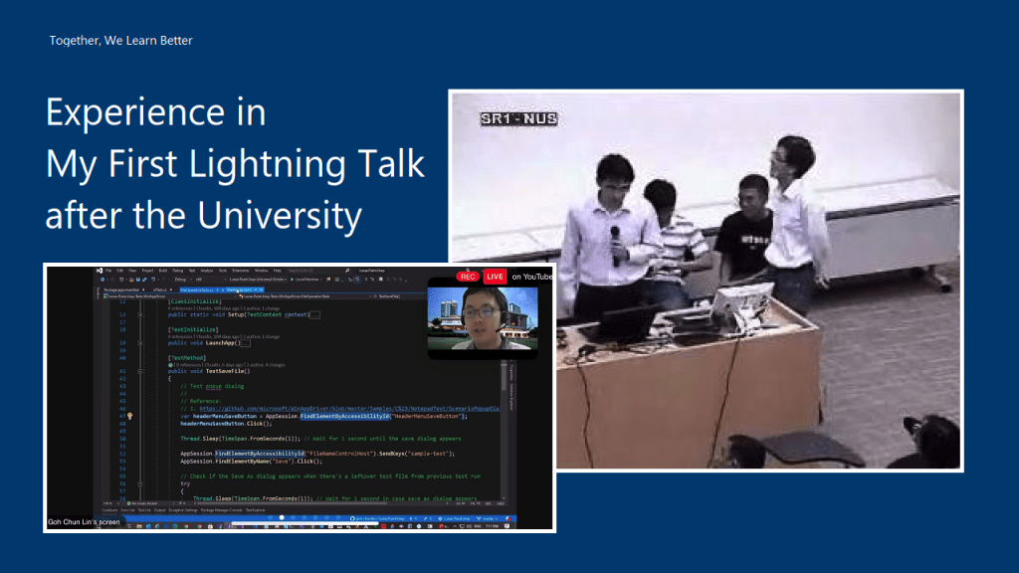This screenshot has height=573, width=1019.
Task: Click the Navigate Backward arrow icon
Action: [103, 280]
